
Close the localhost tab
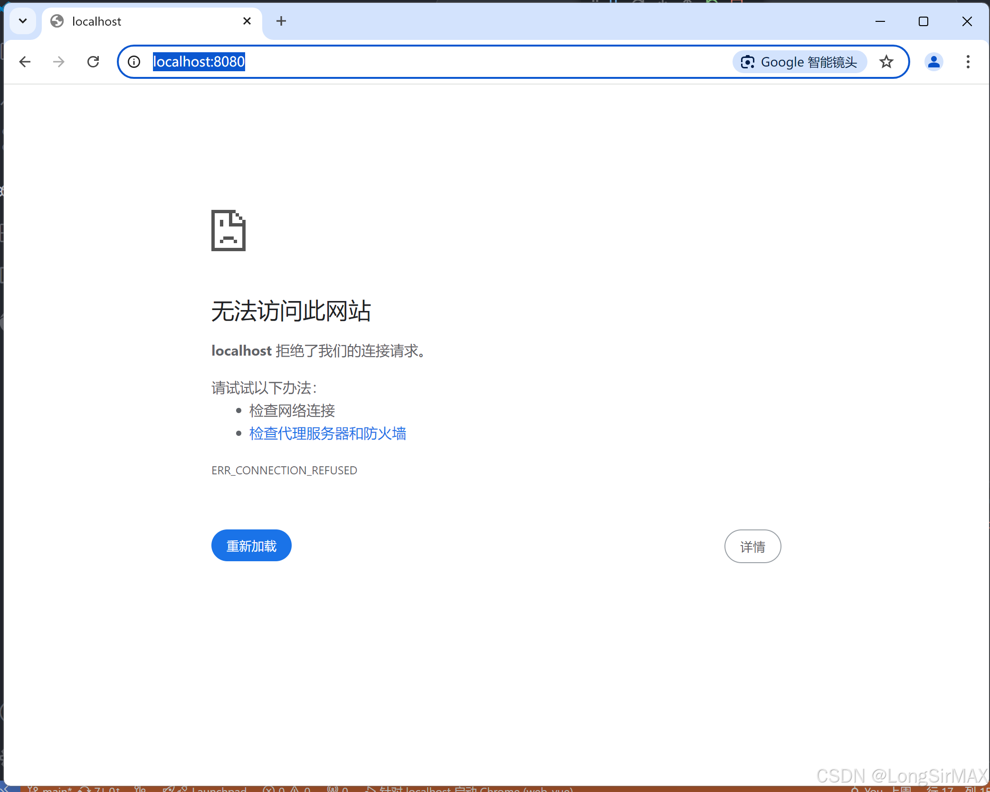click(247, 21)
